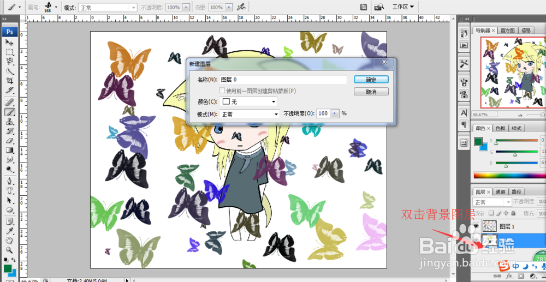546x282 pixels.
Task: Select the Zoom tool
Action: pos(10,250)
